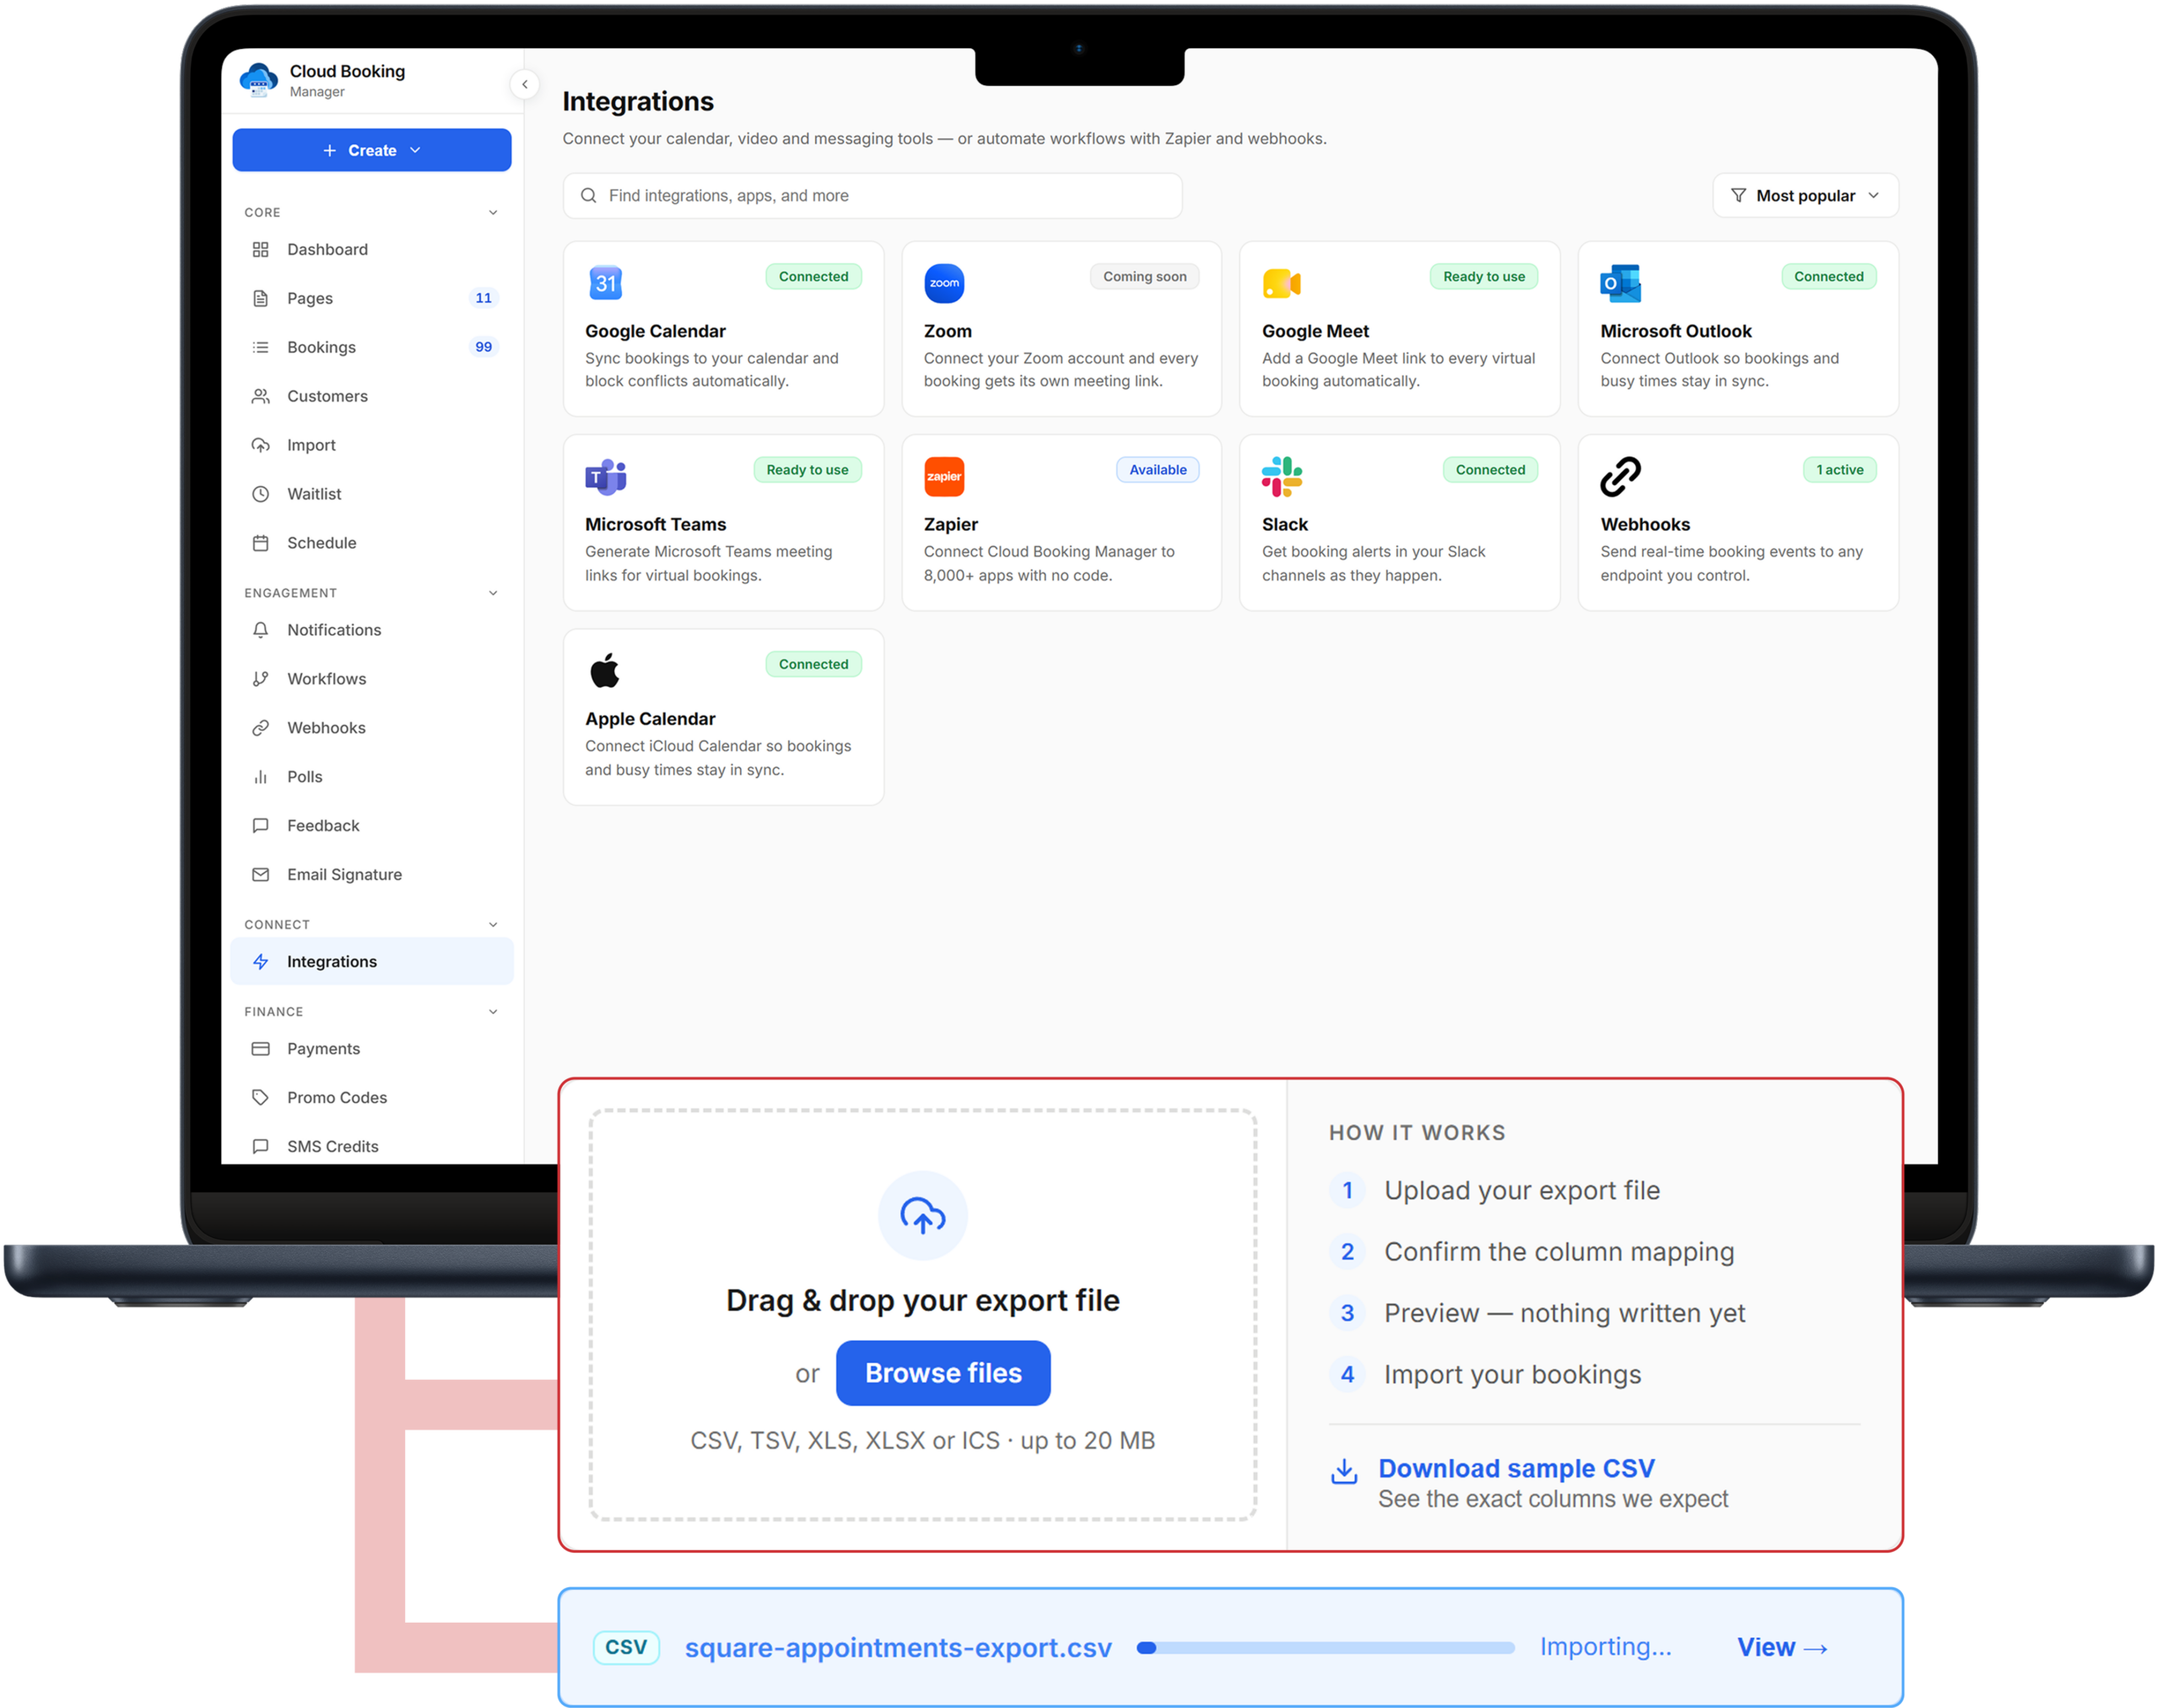Click the Waitlist clock icon in sidebar

pyautogui.click(x=261, y=494)
